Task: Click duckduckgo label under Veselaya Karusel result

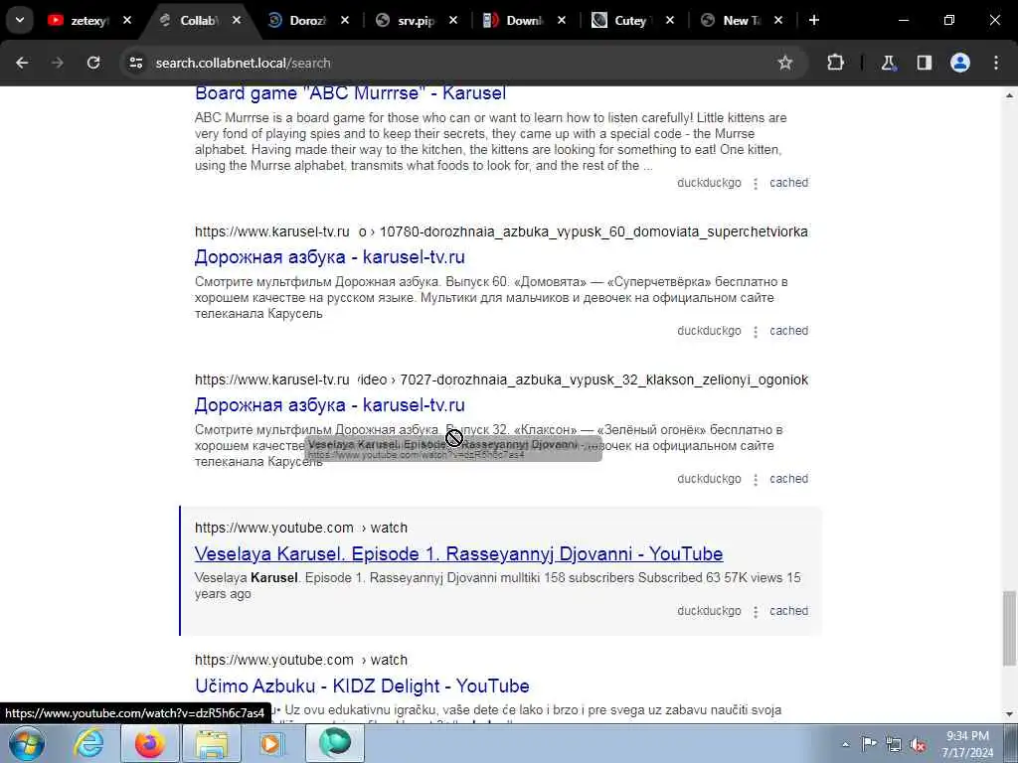Action: (x=709, y=611)
